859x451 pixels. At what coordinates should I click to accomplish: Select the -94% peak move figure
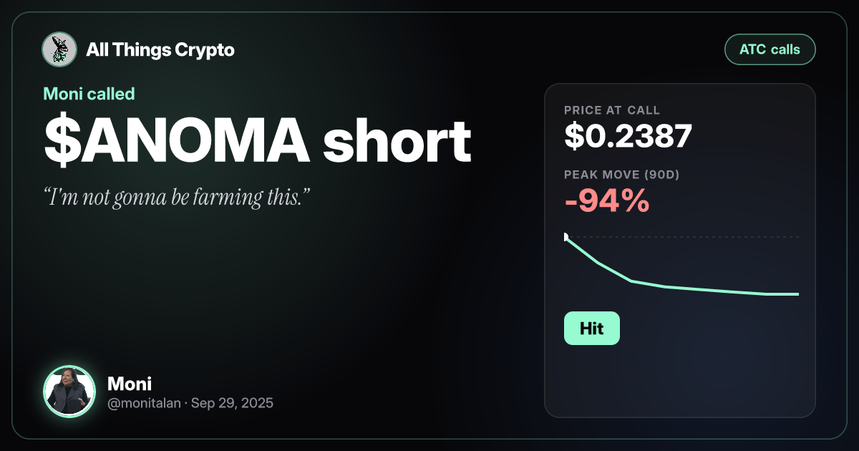point(607,203)
